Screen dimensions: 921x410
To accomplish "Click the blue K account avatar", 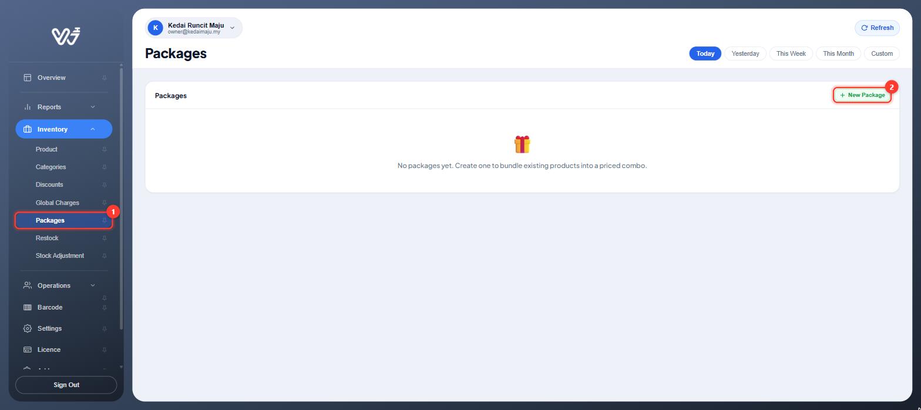I will click(x=155, y=28).
